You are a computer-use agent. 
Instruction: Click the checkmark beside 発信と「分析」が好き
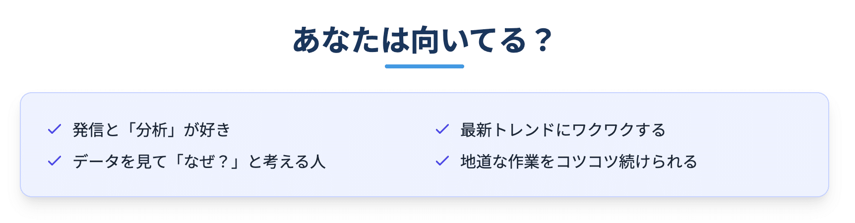pos(54,129)
